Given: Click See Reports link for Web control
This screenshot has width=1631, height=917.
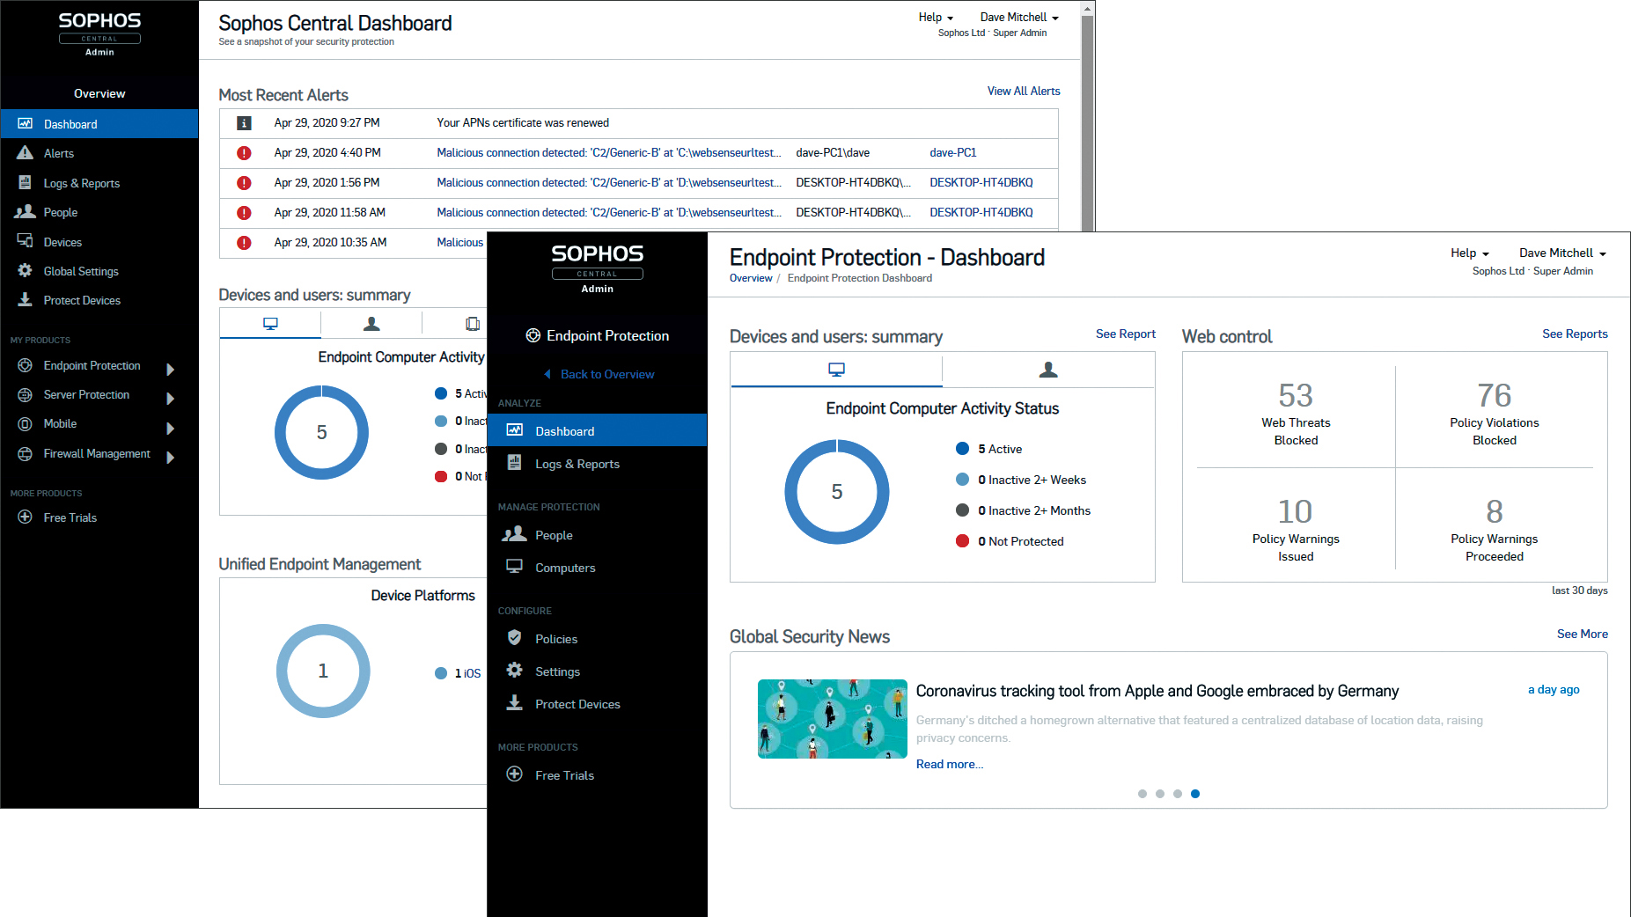Looking at the screenshot, I should 1575,334.
